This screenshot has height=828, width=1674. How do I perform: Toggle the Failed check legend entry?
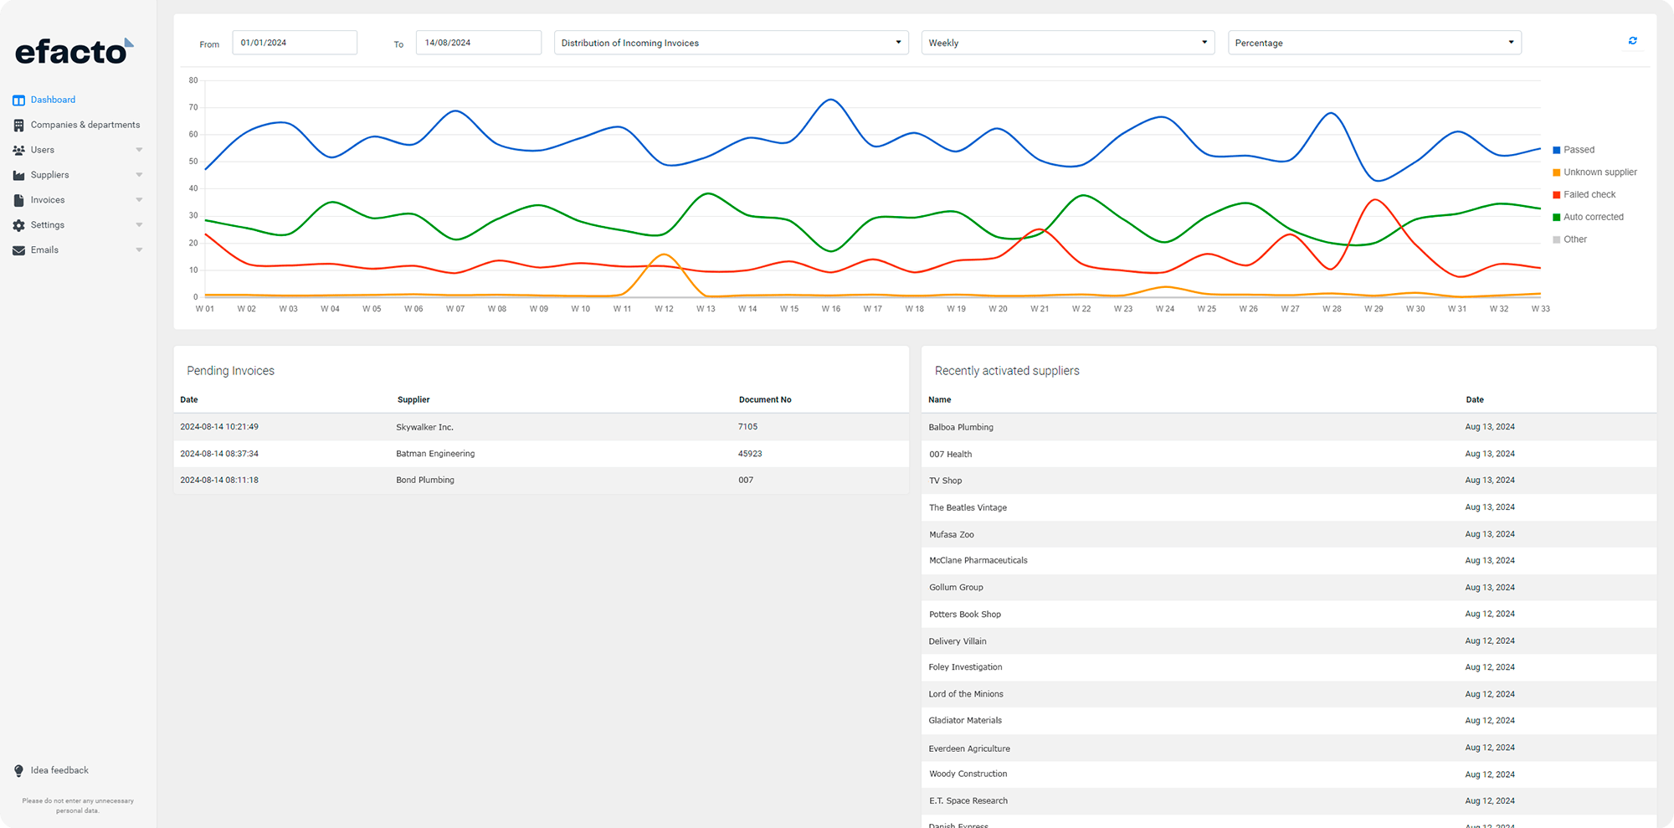pos(1589,194)
